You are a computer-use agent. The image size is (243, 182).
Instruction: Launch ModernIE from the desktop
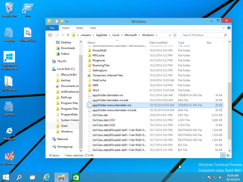[9, 133]
